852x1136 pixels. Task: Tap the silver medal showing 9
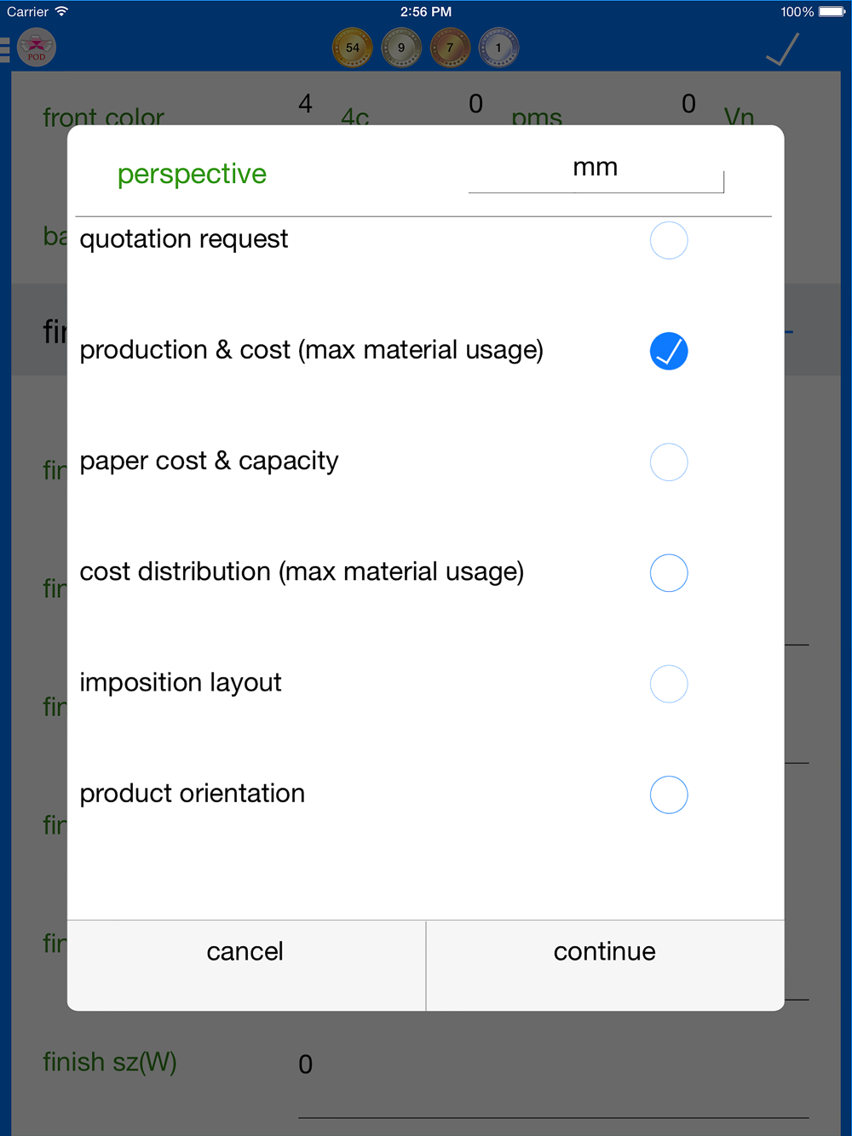tap(401, 48)
